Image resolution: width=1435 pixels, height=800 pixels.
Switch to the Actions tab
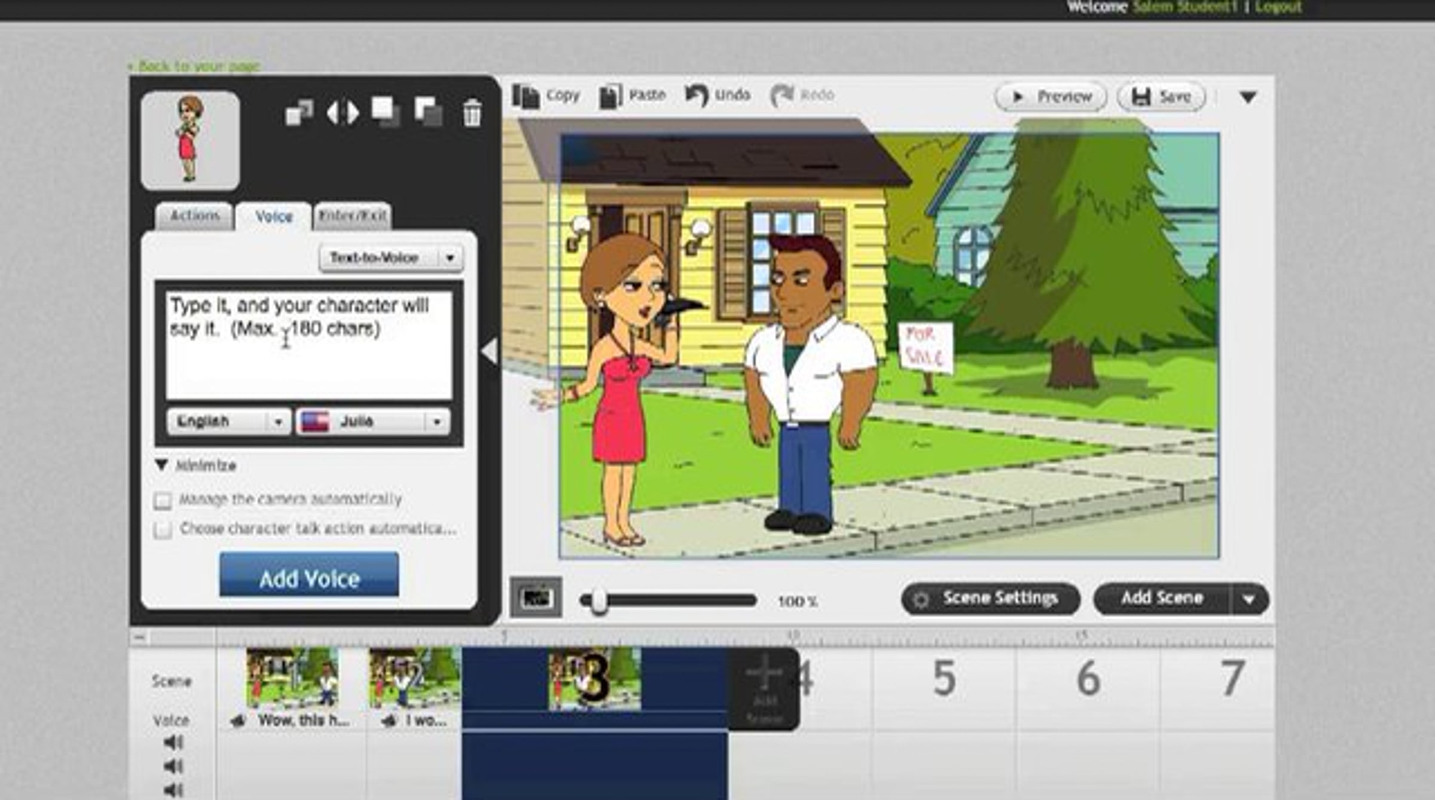tap(193, 216)
